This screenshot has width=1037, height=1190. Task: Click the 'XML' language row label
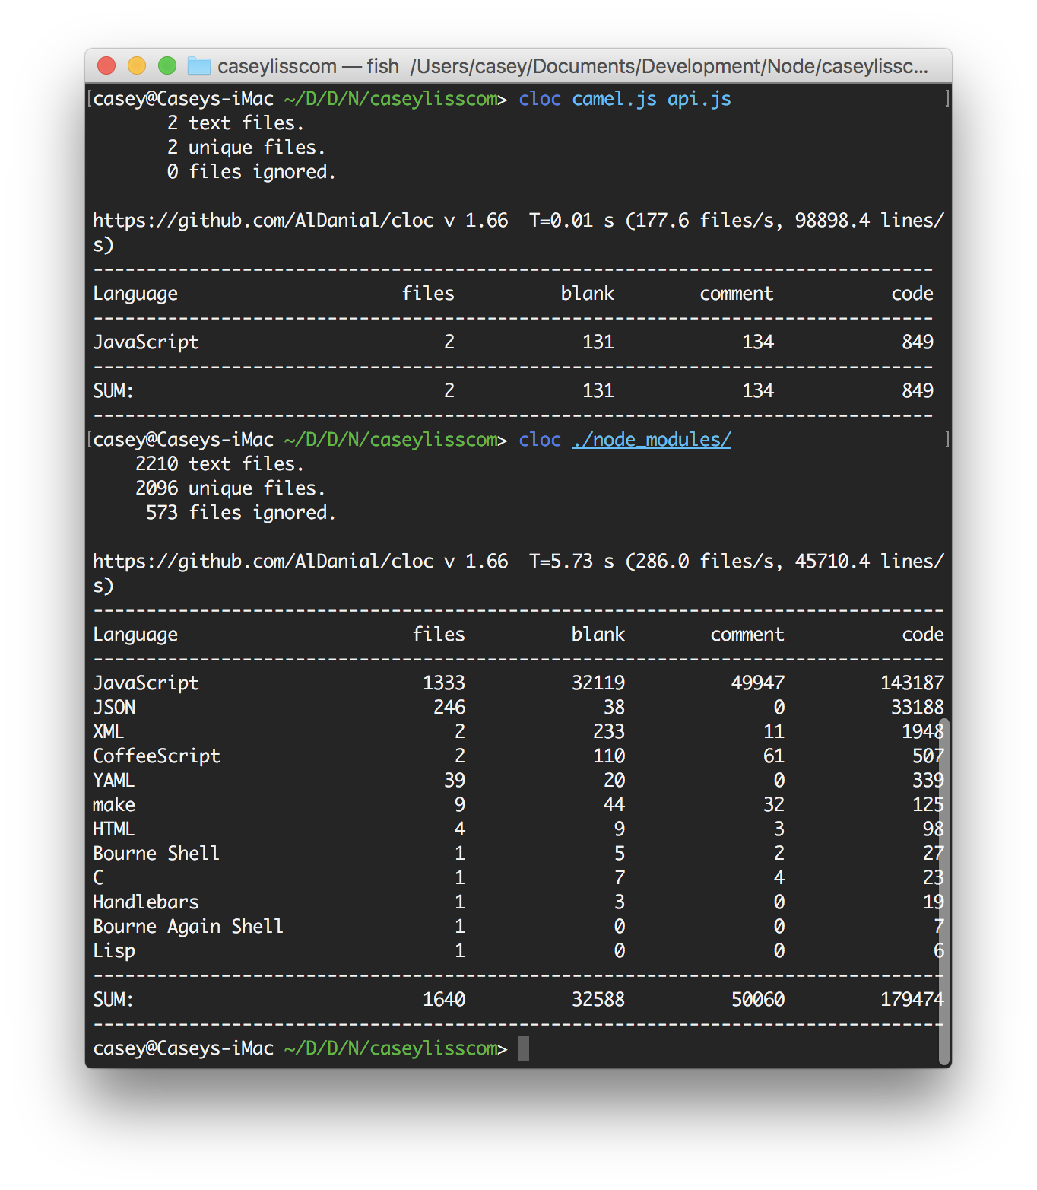pos(108,732)
